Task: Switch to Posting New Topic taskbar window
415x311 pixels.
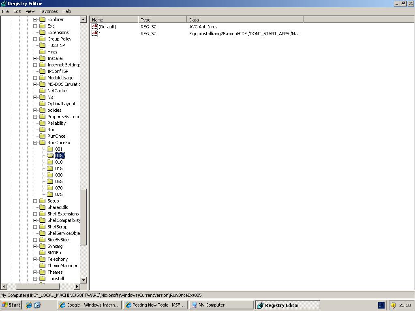Action: coord(155,305)
